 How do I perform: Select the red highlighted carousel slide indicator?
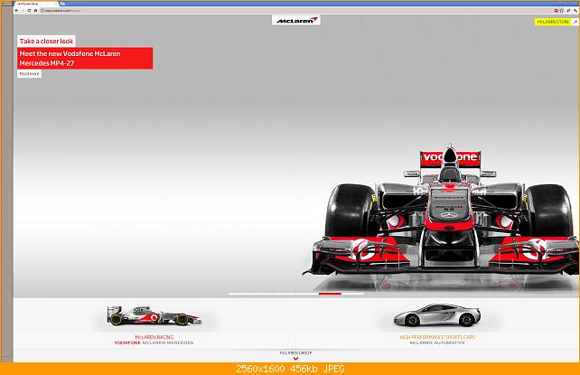[330, 294]
